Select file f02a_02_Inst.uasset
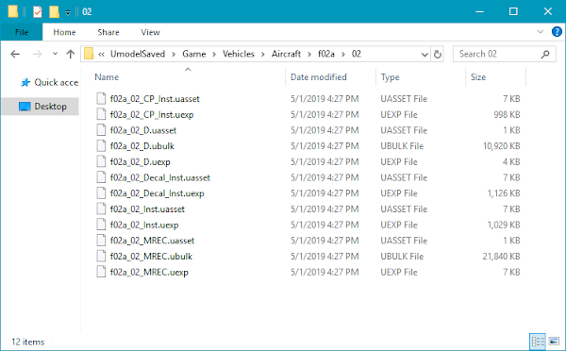 [x=147, y=209]
